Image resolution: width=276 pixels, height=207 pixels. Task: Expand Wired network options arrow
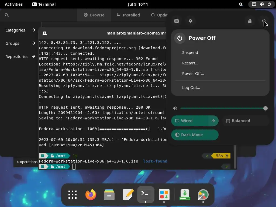(x=213, y=121)
